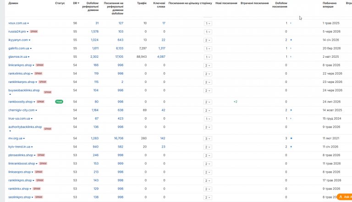This screenshot has height=202, width=352.
Task: Click SPAM badge beside rankxlinks.shop
Action: pos(38,74)
